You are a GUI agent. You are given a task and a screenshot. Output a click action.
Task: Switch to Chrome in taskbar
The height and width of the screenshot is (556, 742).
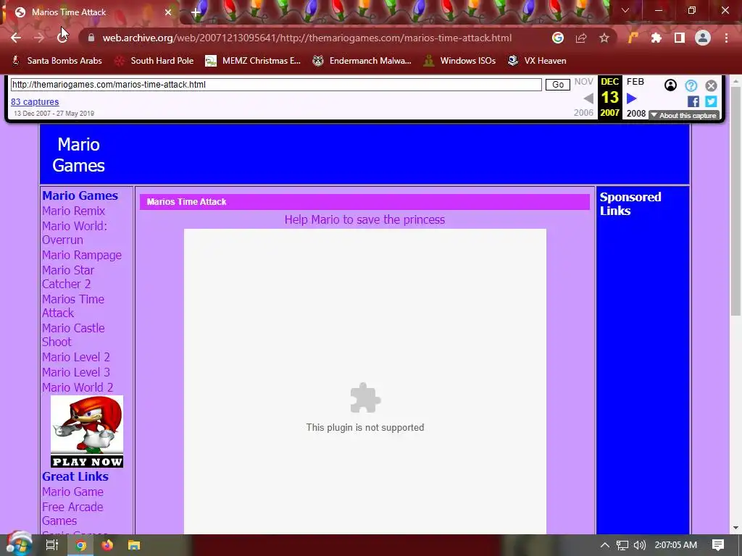pyautogui.click(x=81, y=545)
